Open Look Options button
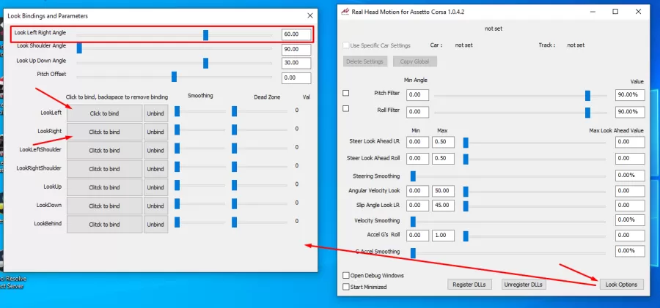 [x=621, y=285]
